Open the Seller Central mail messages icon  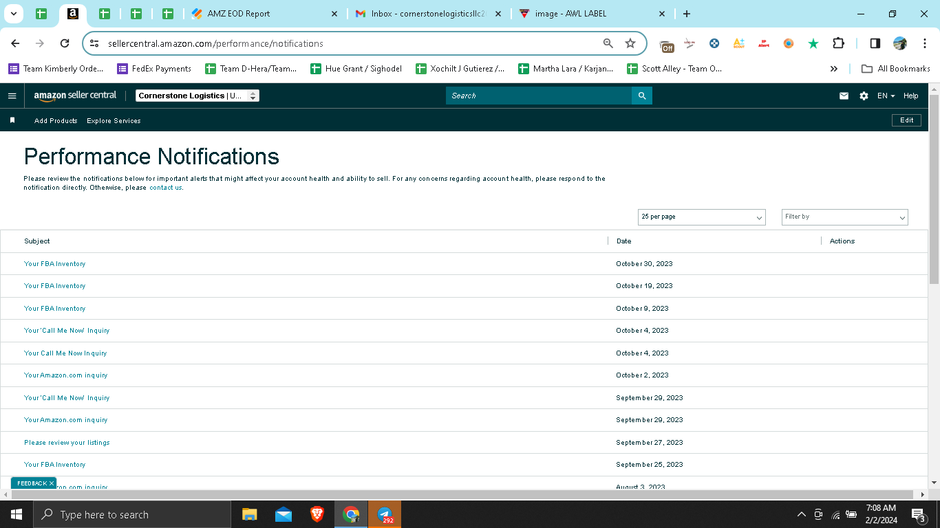click(844, 96)
